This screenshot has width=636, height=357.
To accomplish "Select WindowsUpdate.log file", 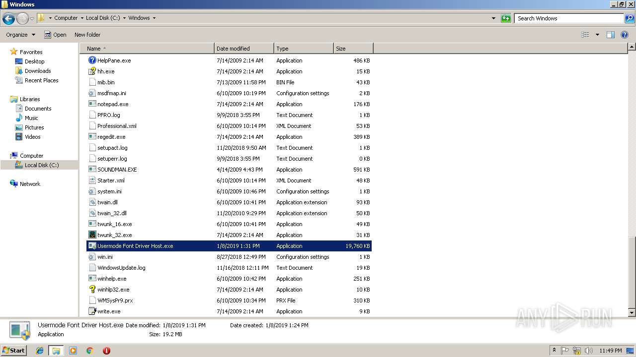I will tap(121, 268).
